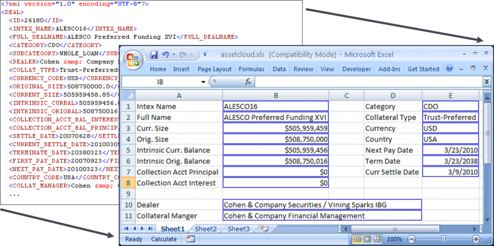Select the 3/23/2038 Term Date cell
This screenshot has height=246, width=494.
click(451, 161)
